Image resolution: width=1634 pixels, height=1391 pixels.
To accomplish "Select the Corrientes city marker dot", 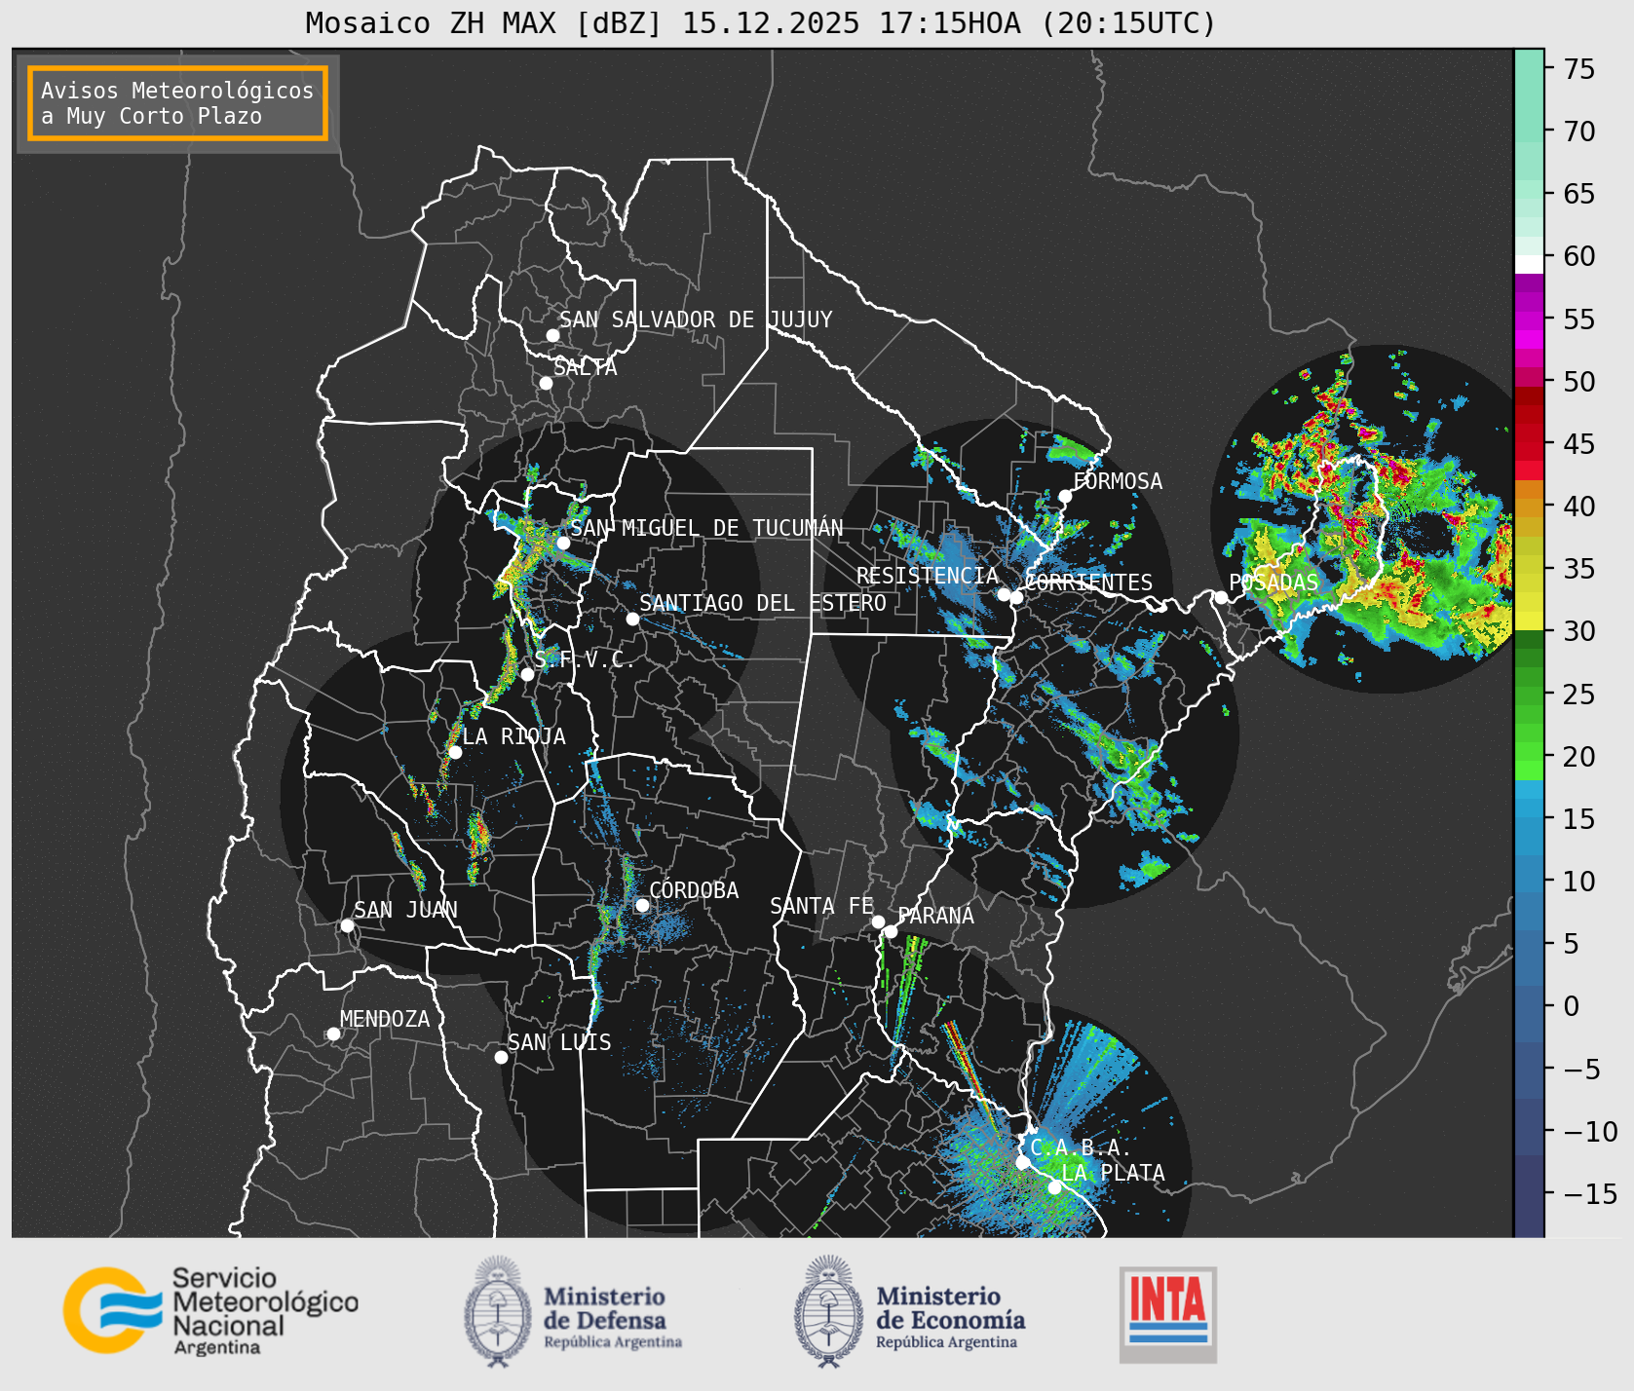I will (x=1016, y=597).
